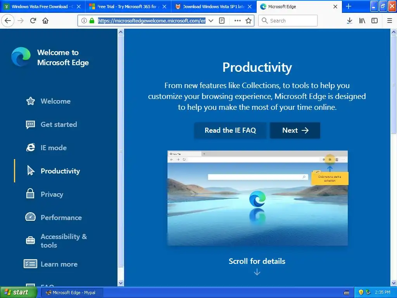This screenshot has height=298, width=397.
Task: Open the browser home page
Action: click(x=45, y=21)
